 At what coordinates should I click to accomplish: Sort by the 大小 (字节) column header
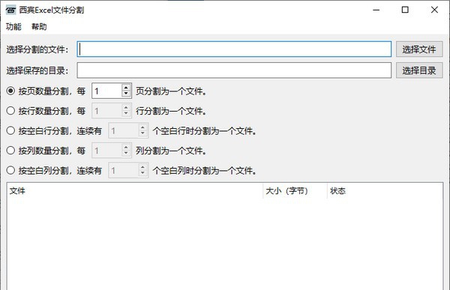click(x=295, y=191)
